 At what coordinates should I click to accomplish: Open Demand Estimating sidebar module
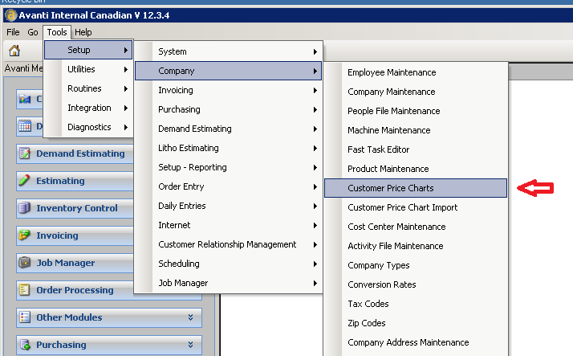coord(75,153)
